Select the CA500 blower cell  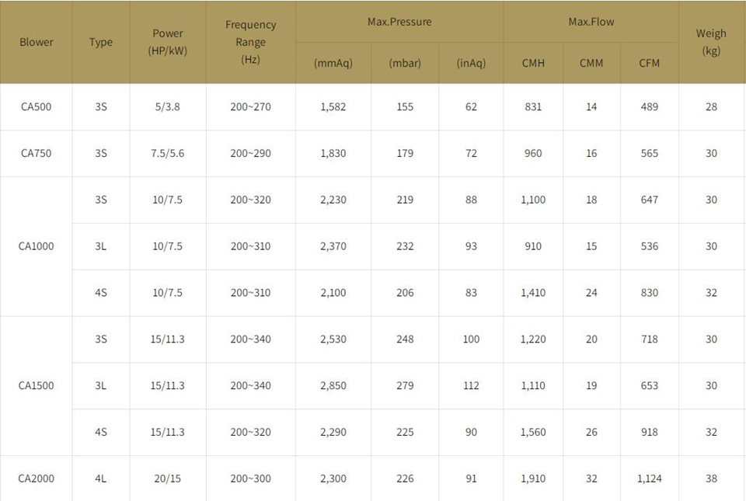pos(37,106)
